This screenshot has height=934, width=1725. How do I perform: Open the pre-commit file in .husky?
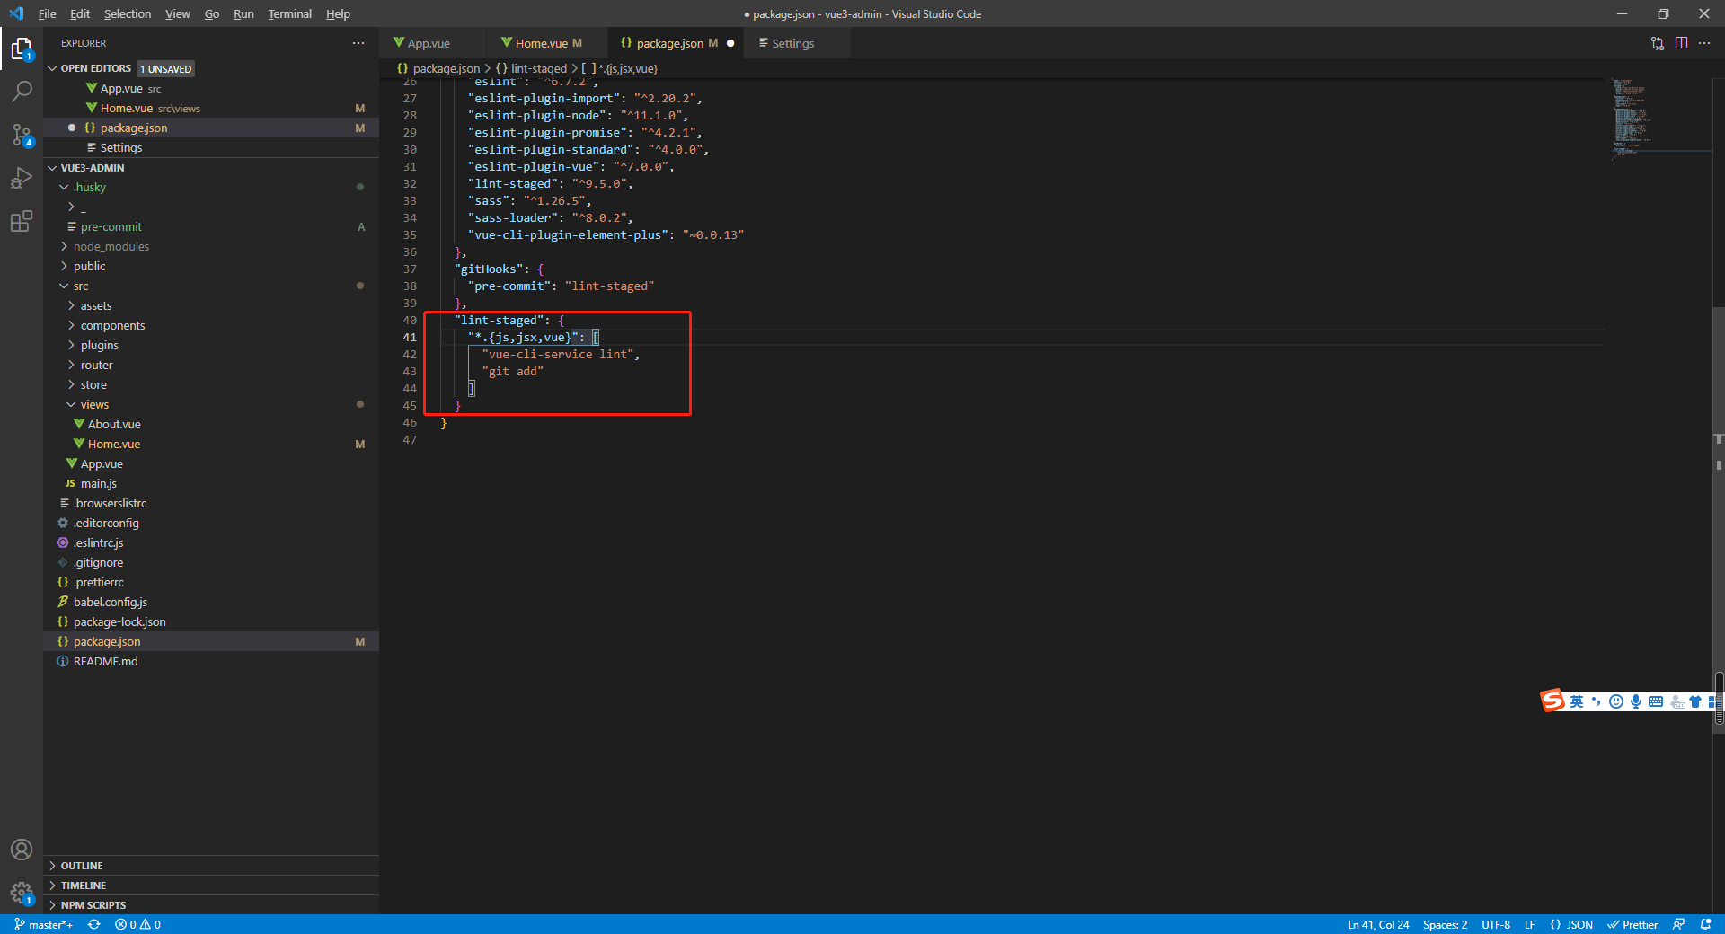coord(111,226)
